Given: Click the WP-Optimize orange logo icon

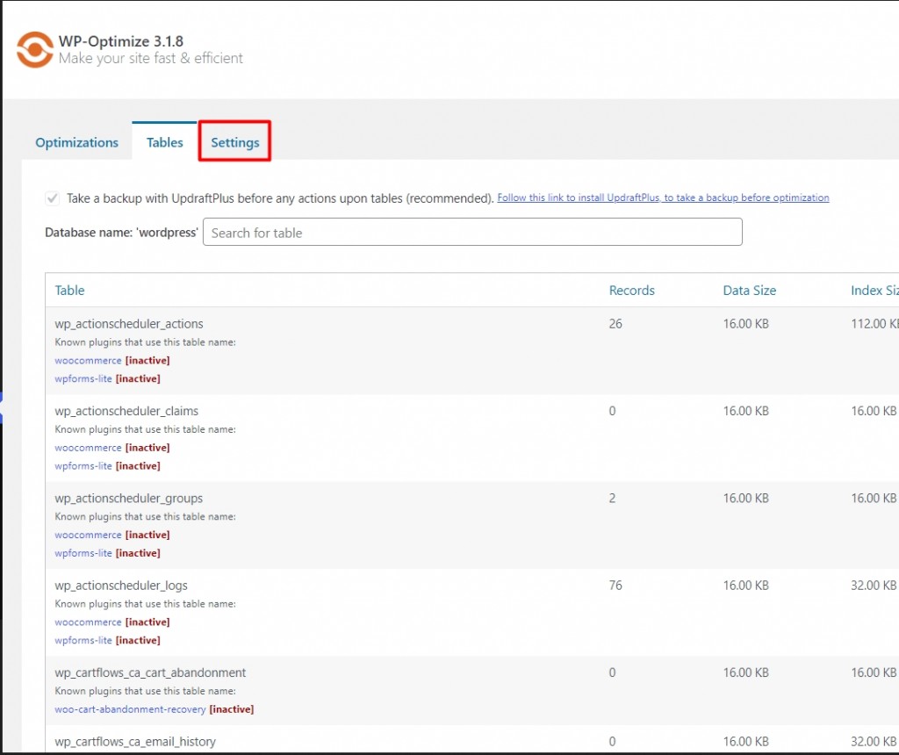Looking at the screenshot, I should pos(34,50).
